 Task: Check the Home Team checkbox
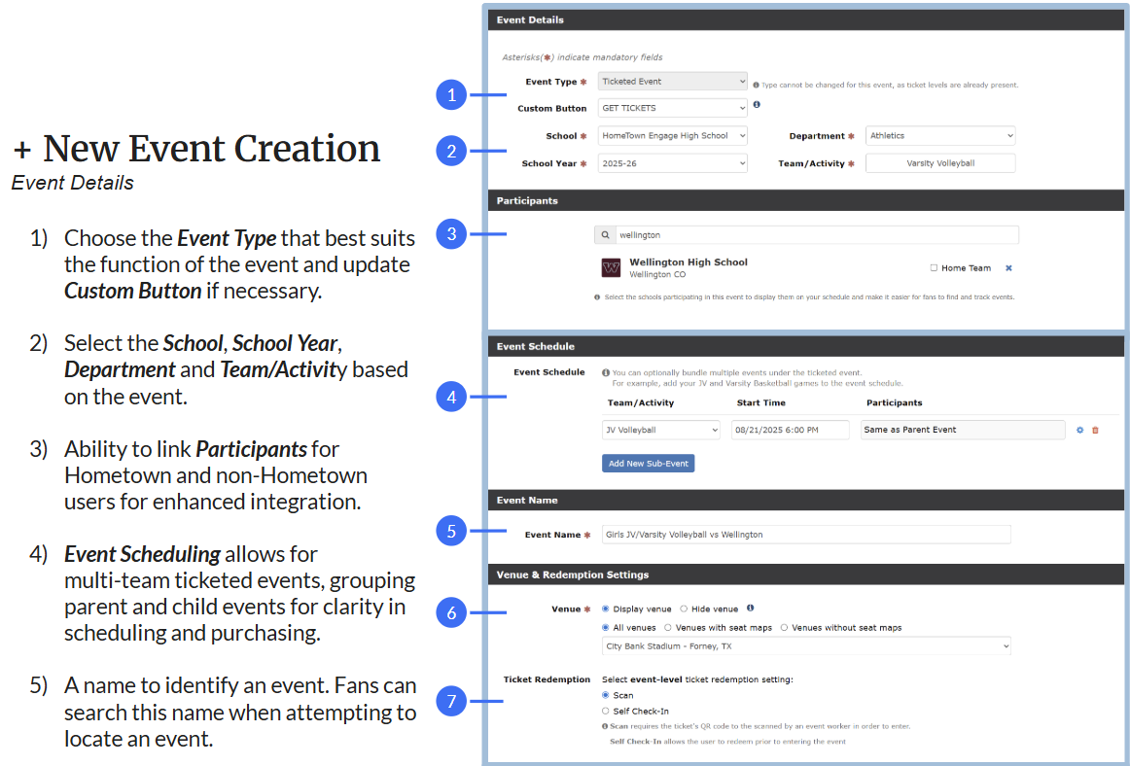coord(934,268)
